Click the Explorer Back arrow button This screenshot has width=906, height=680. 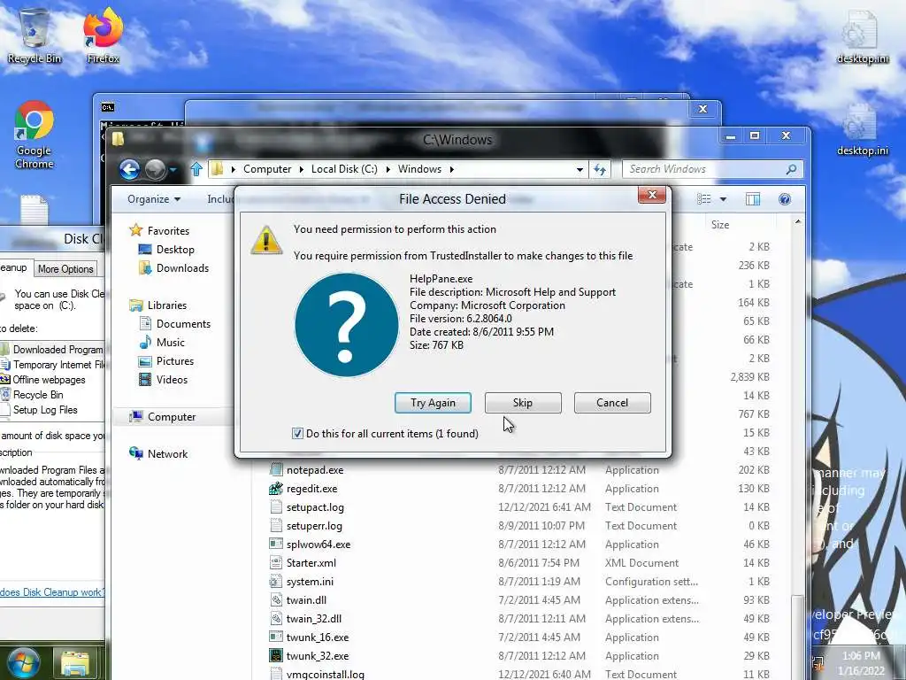pyautogui.click(x=129, y=169)
